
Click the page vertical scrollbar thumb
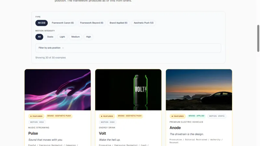pyautogui.click(x=258, y=38)
